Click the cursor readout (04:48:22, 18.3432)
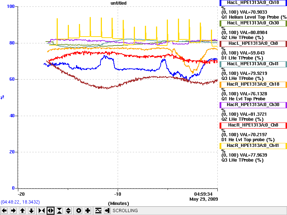Viewport: 287px width, 215px height. 20,202
